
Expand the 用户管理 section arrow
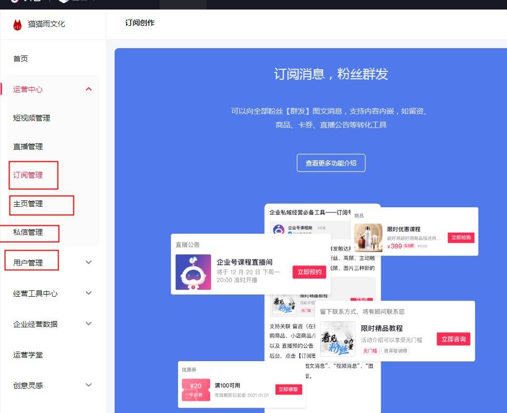point(89,262)
